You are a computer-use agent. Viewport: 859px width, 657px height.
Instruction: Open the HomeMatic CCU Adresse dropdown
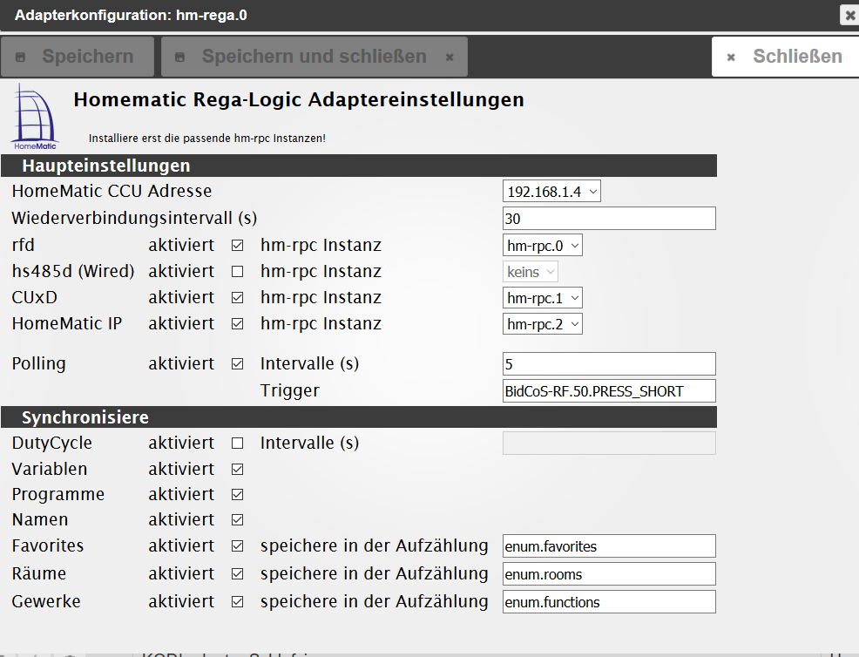point(551,191)
